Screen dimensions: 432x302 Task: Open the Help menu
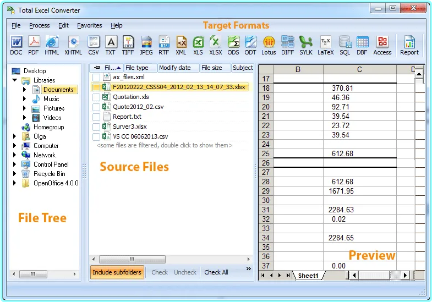coord(117,25)
